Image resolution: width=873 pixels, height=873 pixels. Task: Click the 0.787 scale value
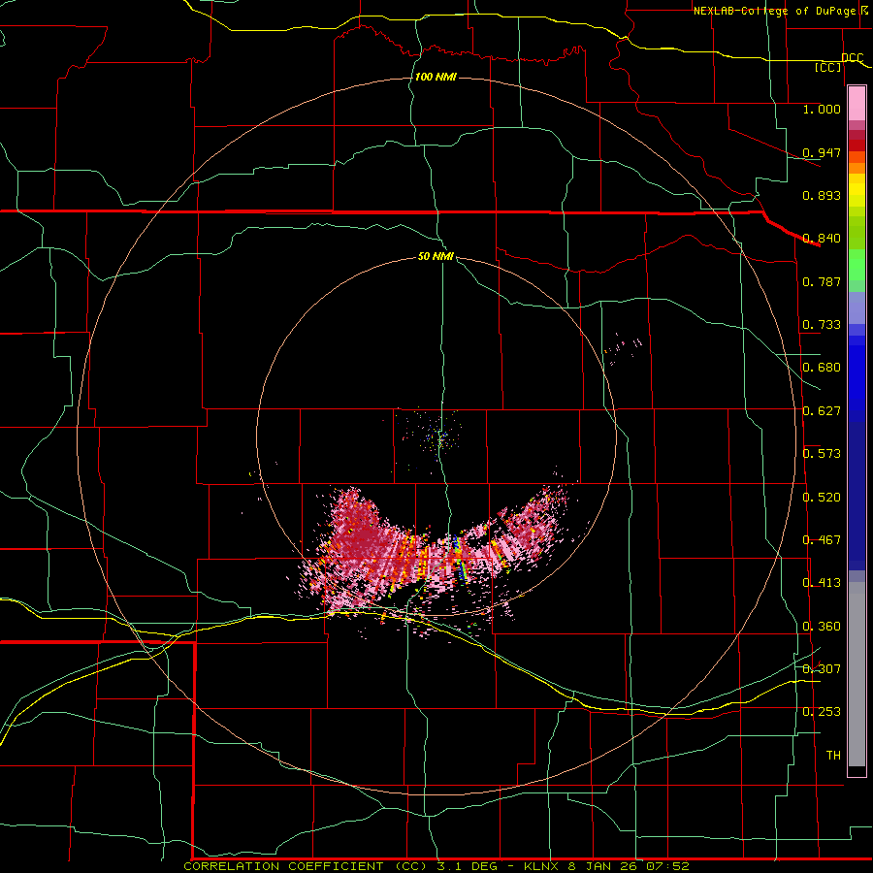[x=822, y=281]
